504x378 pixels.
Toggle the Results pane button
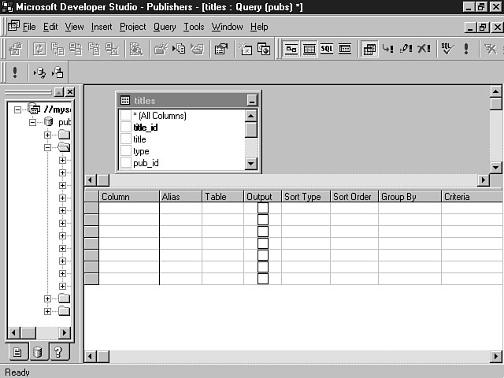345,49
